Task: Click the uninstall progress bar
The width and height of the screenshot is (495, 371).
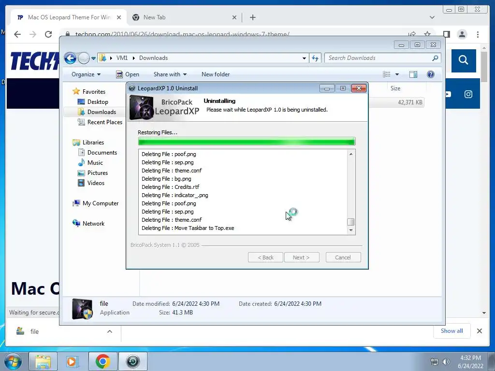Action: click(x=247, y=142)
